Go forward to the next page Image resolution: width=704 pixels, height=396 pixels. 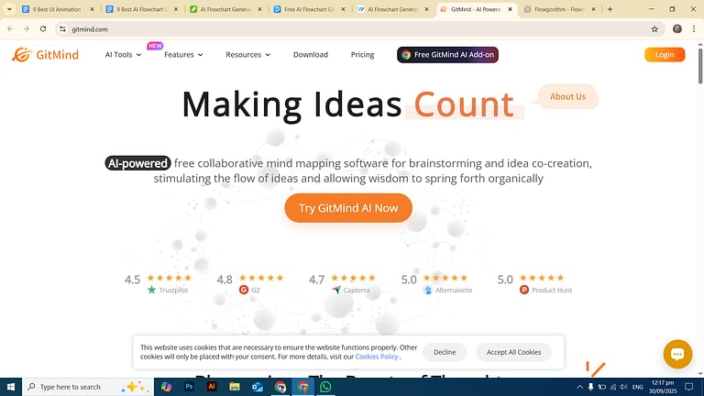point(27,29)
